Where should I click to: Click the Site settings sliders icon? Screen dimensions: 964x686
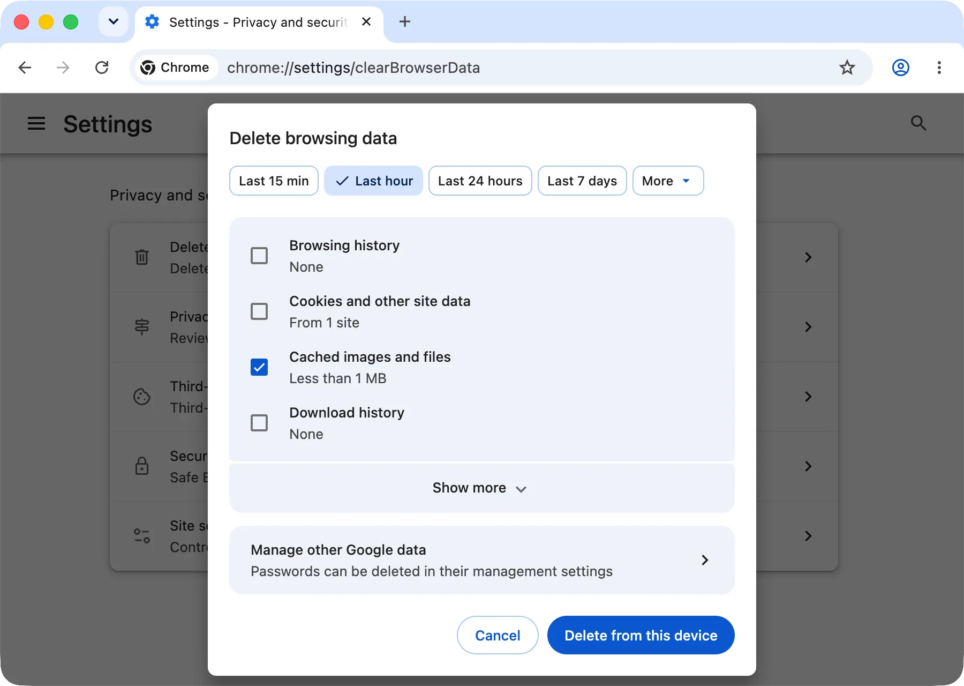click(x=142, y=536)
